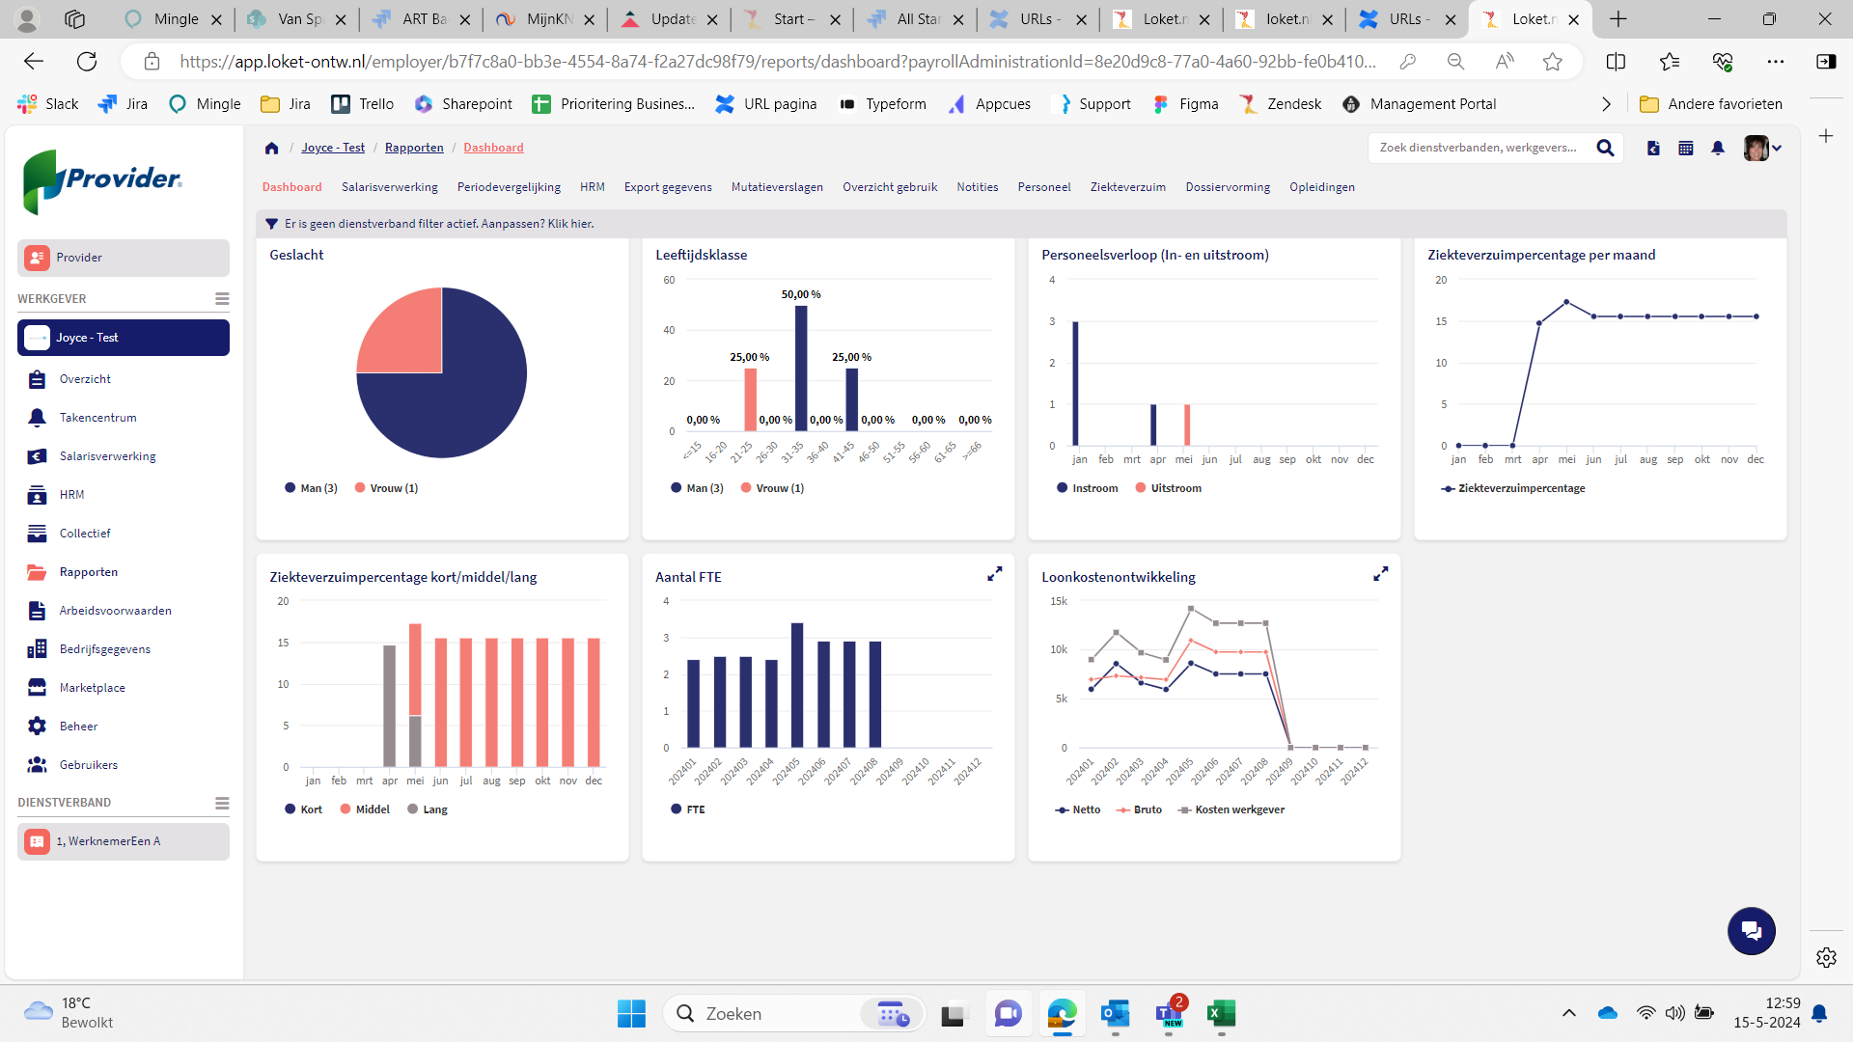Open the WERKGEVER list menu
The height and width of the screenshot is (1042, 1853).
pos(222,299)
